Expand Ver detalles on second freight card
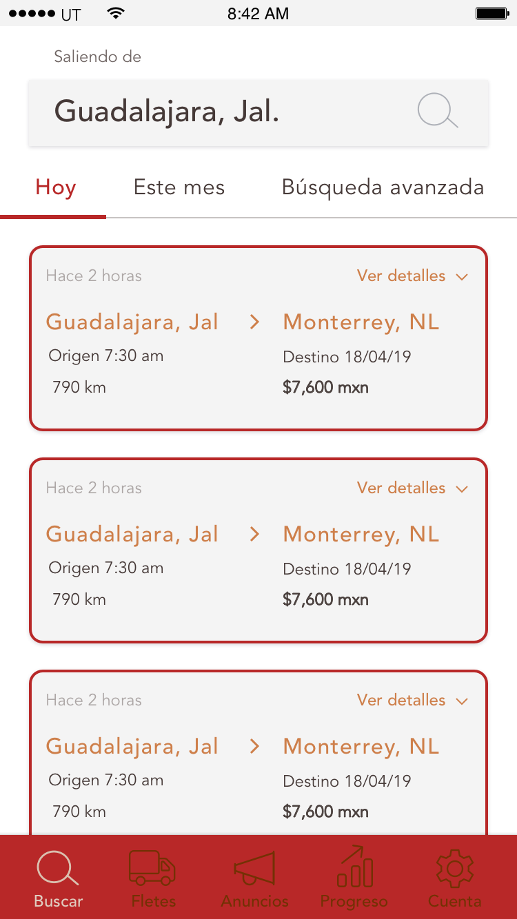Screen dimensions: 517x919 point(412,488)
